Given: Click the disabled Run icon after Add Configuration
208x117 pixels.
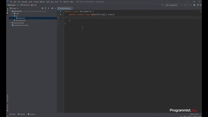Looking at the screenshot, I should tap(181, 5).
